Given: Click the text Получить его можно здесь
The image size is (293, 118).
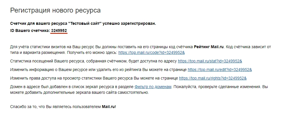Looking at the screenshot, I should pos(91,52).
